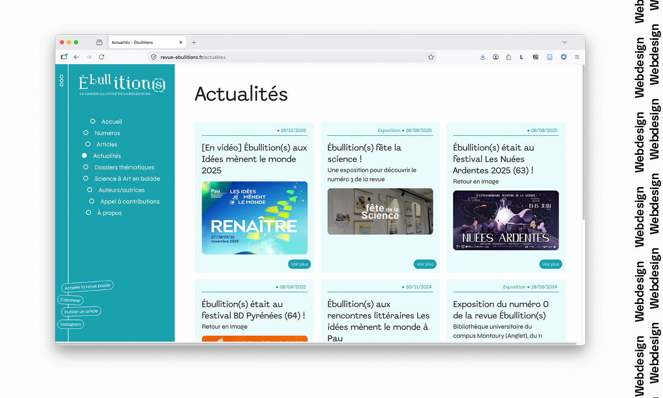Click the purple L extension icon
The height and width of the screenshot is (398, 663).
click(x=521, y=57)
